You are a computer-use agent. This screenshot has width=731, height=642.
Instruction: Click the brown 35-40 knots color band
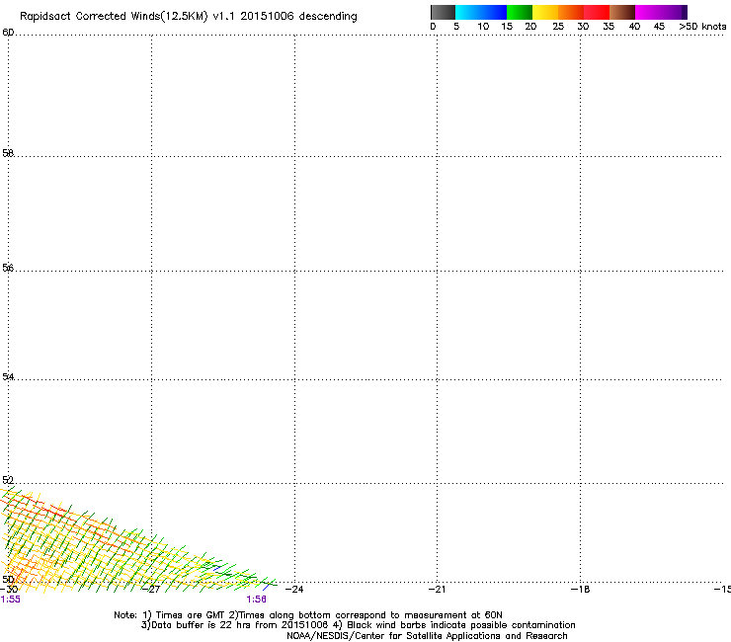click(622, 12)
